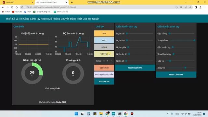
Task: Open the Chrome profile avatar
Action: pyautogui.click(x=201, y=7)
